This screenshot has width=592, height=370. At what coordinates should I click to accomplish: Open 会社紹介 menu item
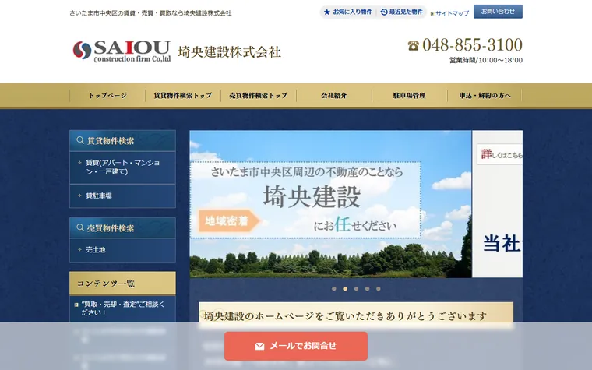334,96
